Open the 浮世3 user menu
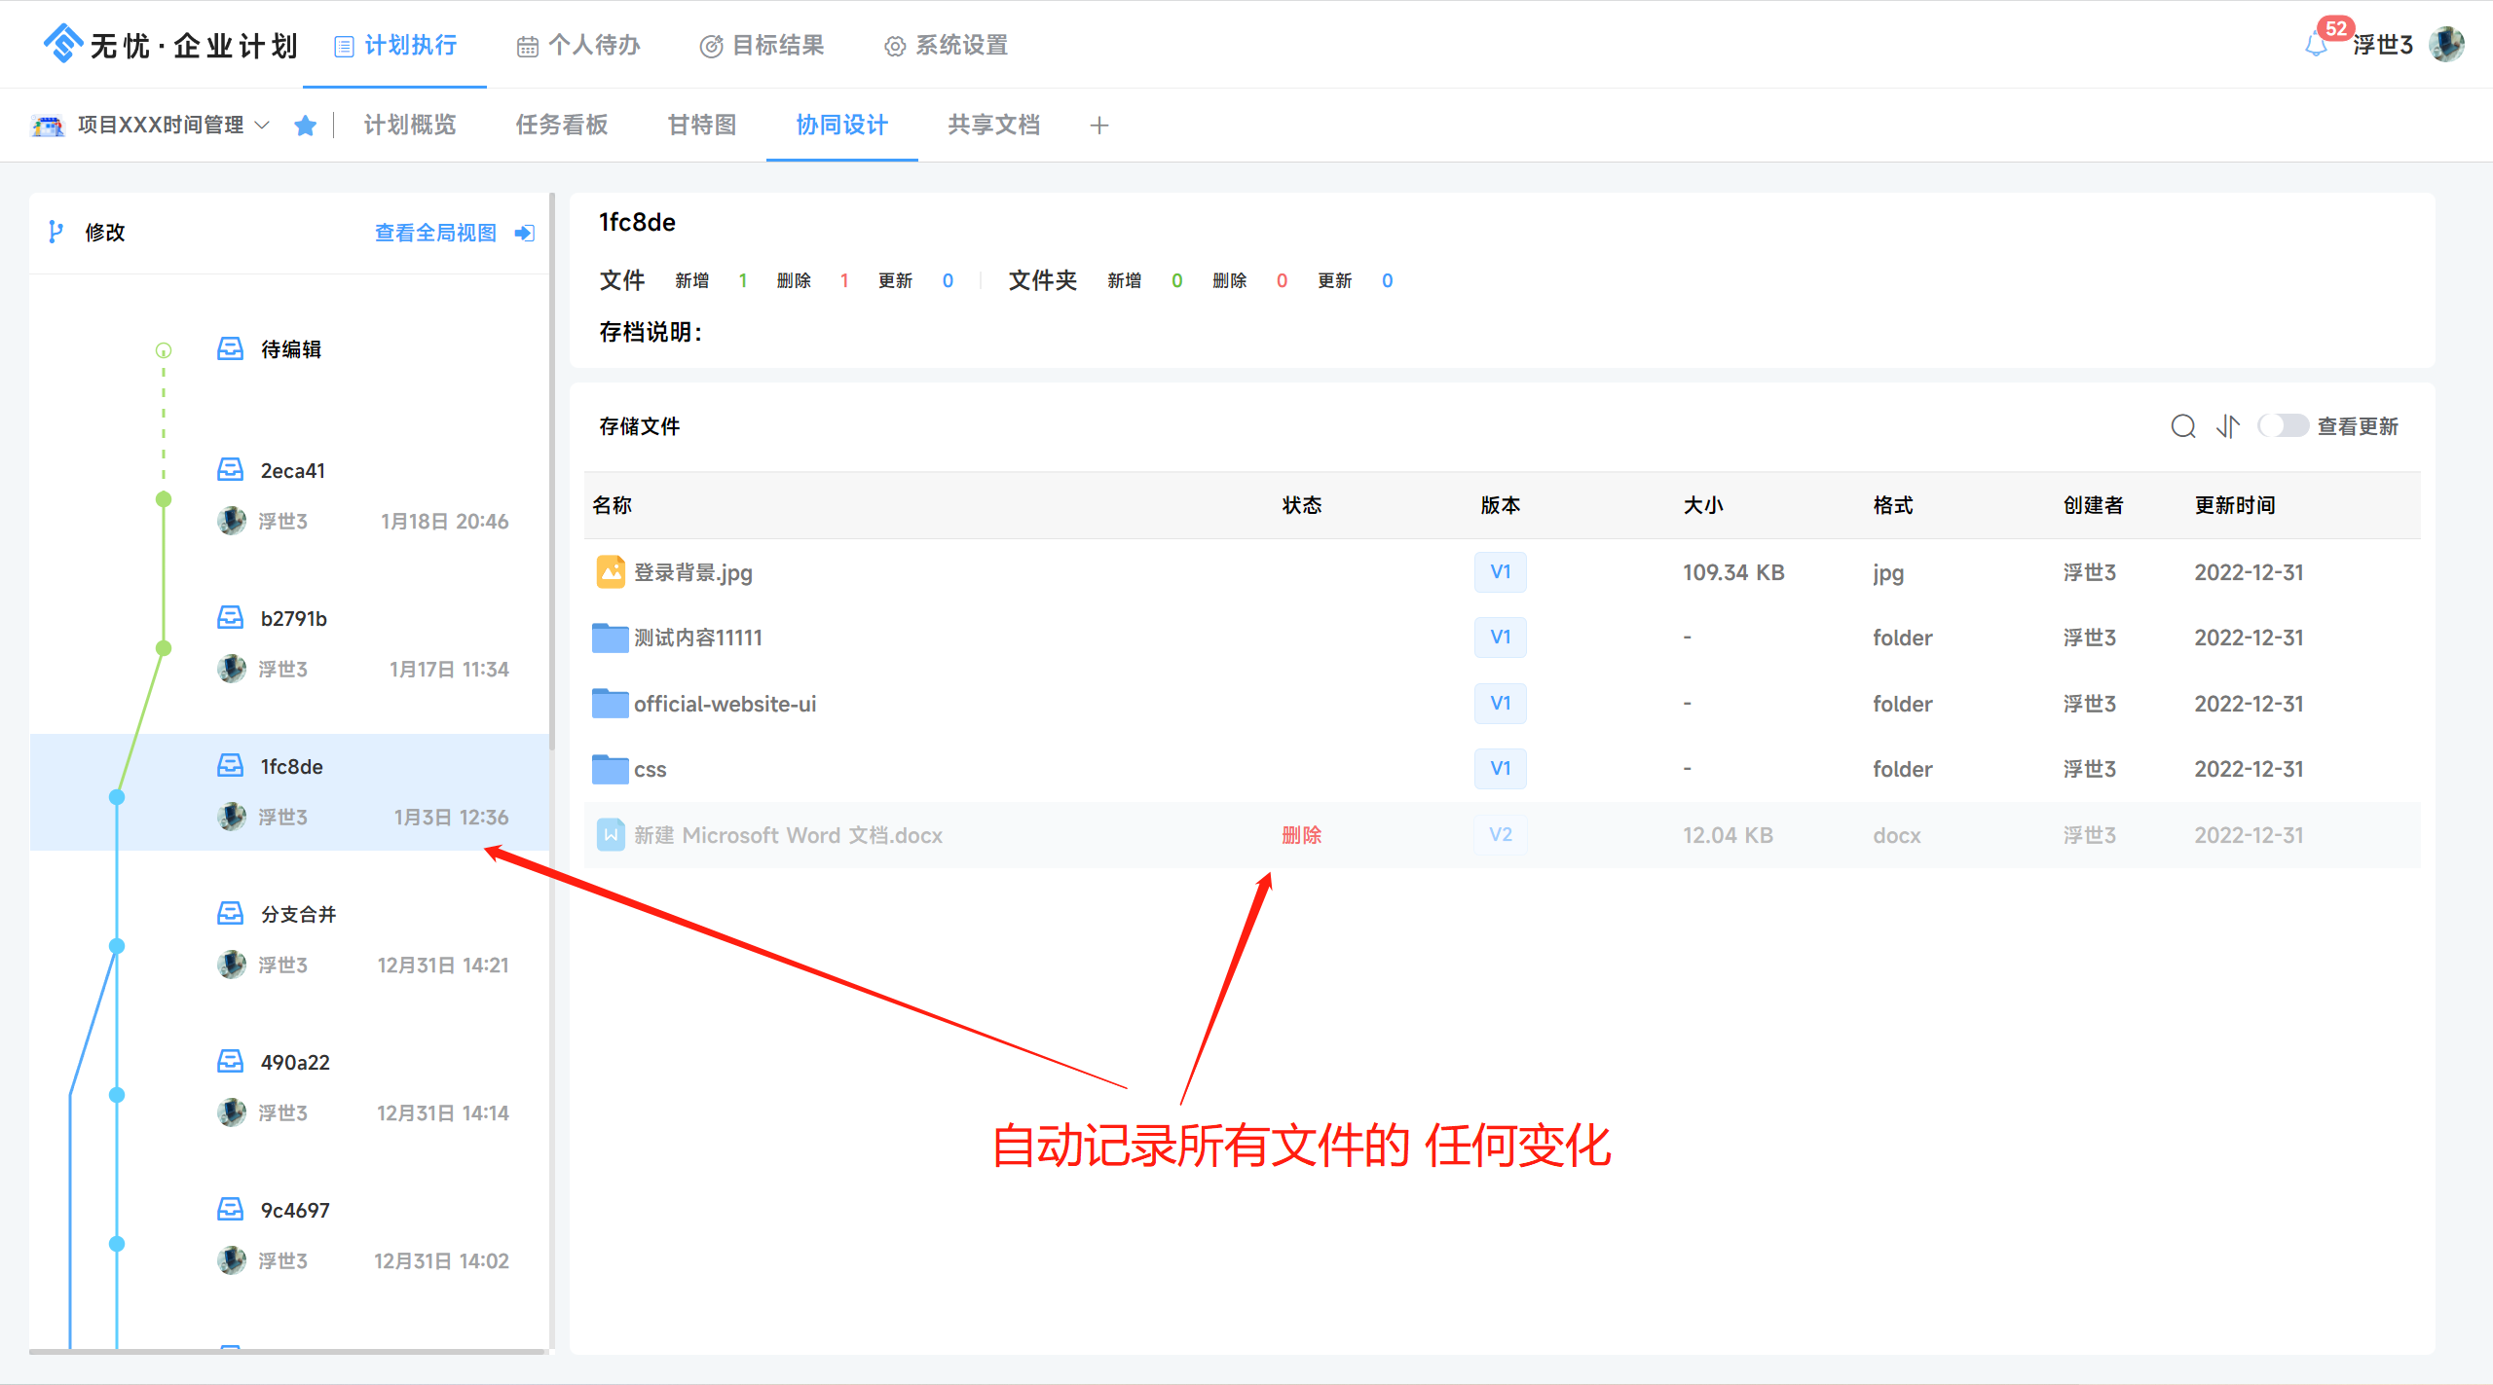The height and width of the screenshot is (1385, 2493). click(x=2382, y=45)
